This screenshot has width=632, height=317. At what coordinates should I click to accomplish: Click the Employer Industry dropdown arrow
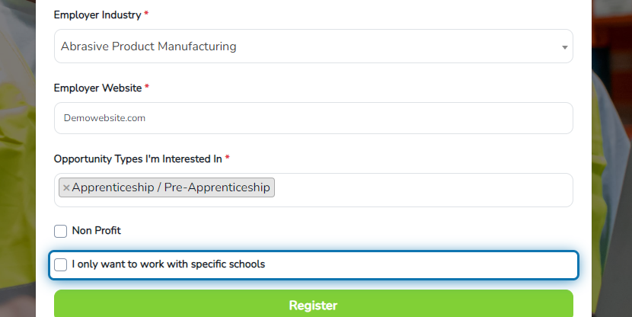point(565,47)
